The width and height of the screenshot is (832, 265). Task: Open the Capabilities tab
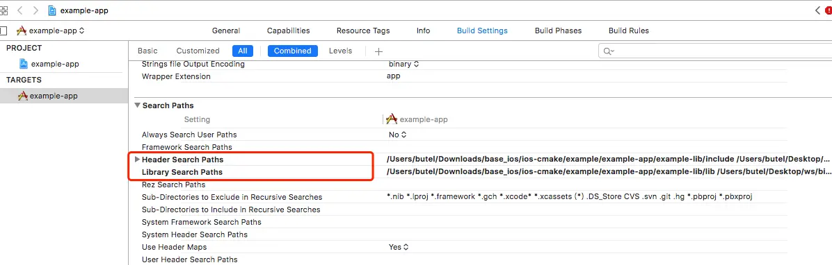coord(288,31)
